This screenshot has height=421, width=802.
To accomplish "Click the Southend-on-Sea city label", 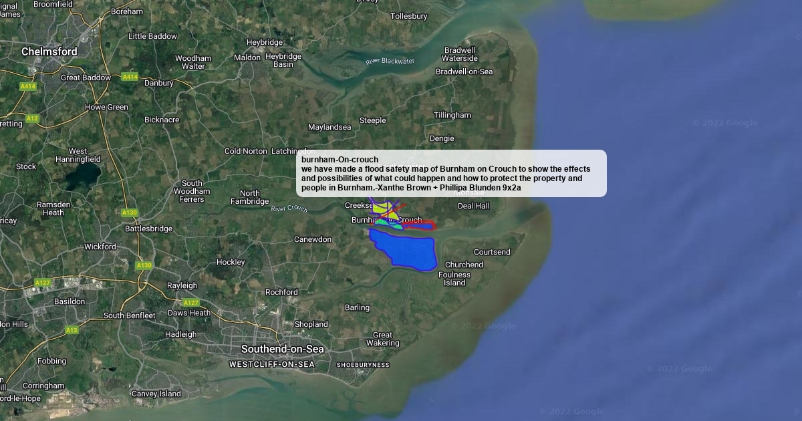I will [x=282, y=349].
